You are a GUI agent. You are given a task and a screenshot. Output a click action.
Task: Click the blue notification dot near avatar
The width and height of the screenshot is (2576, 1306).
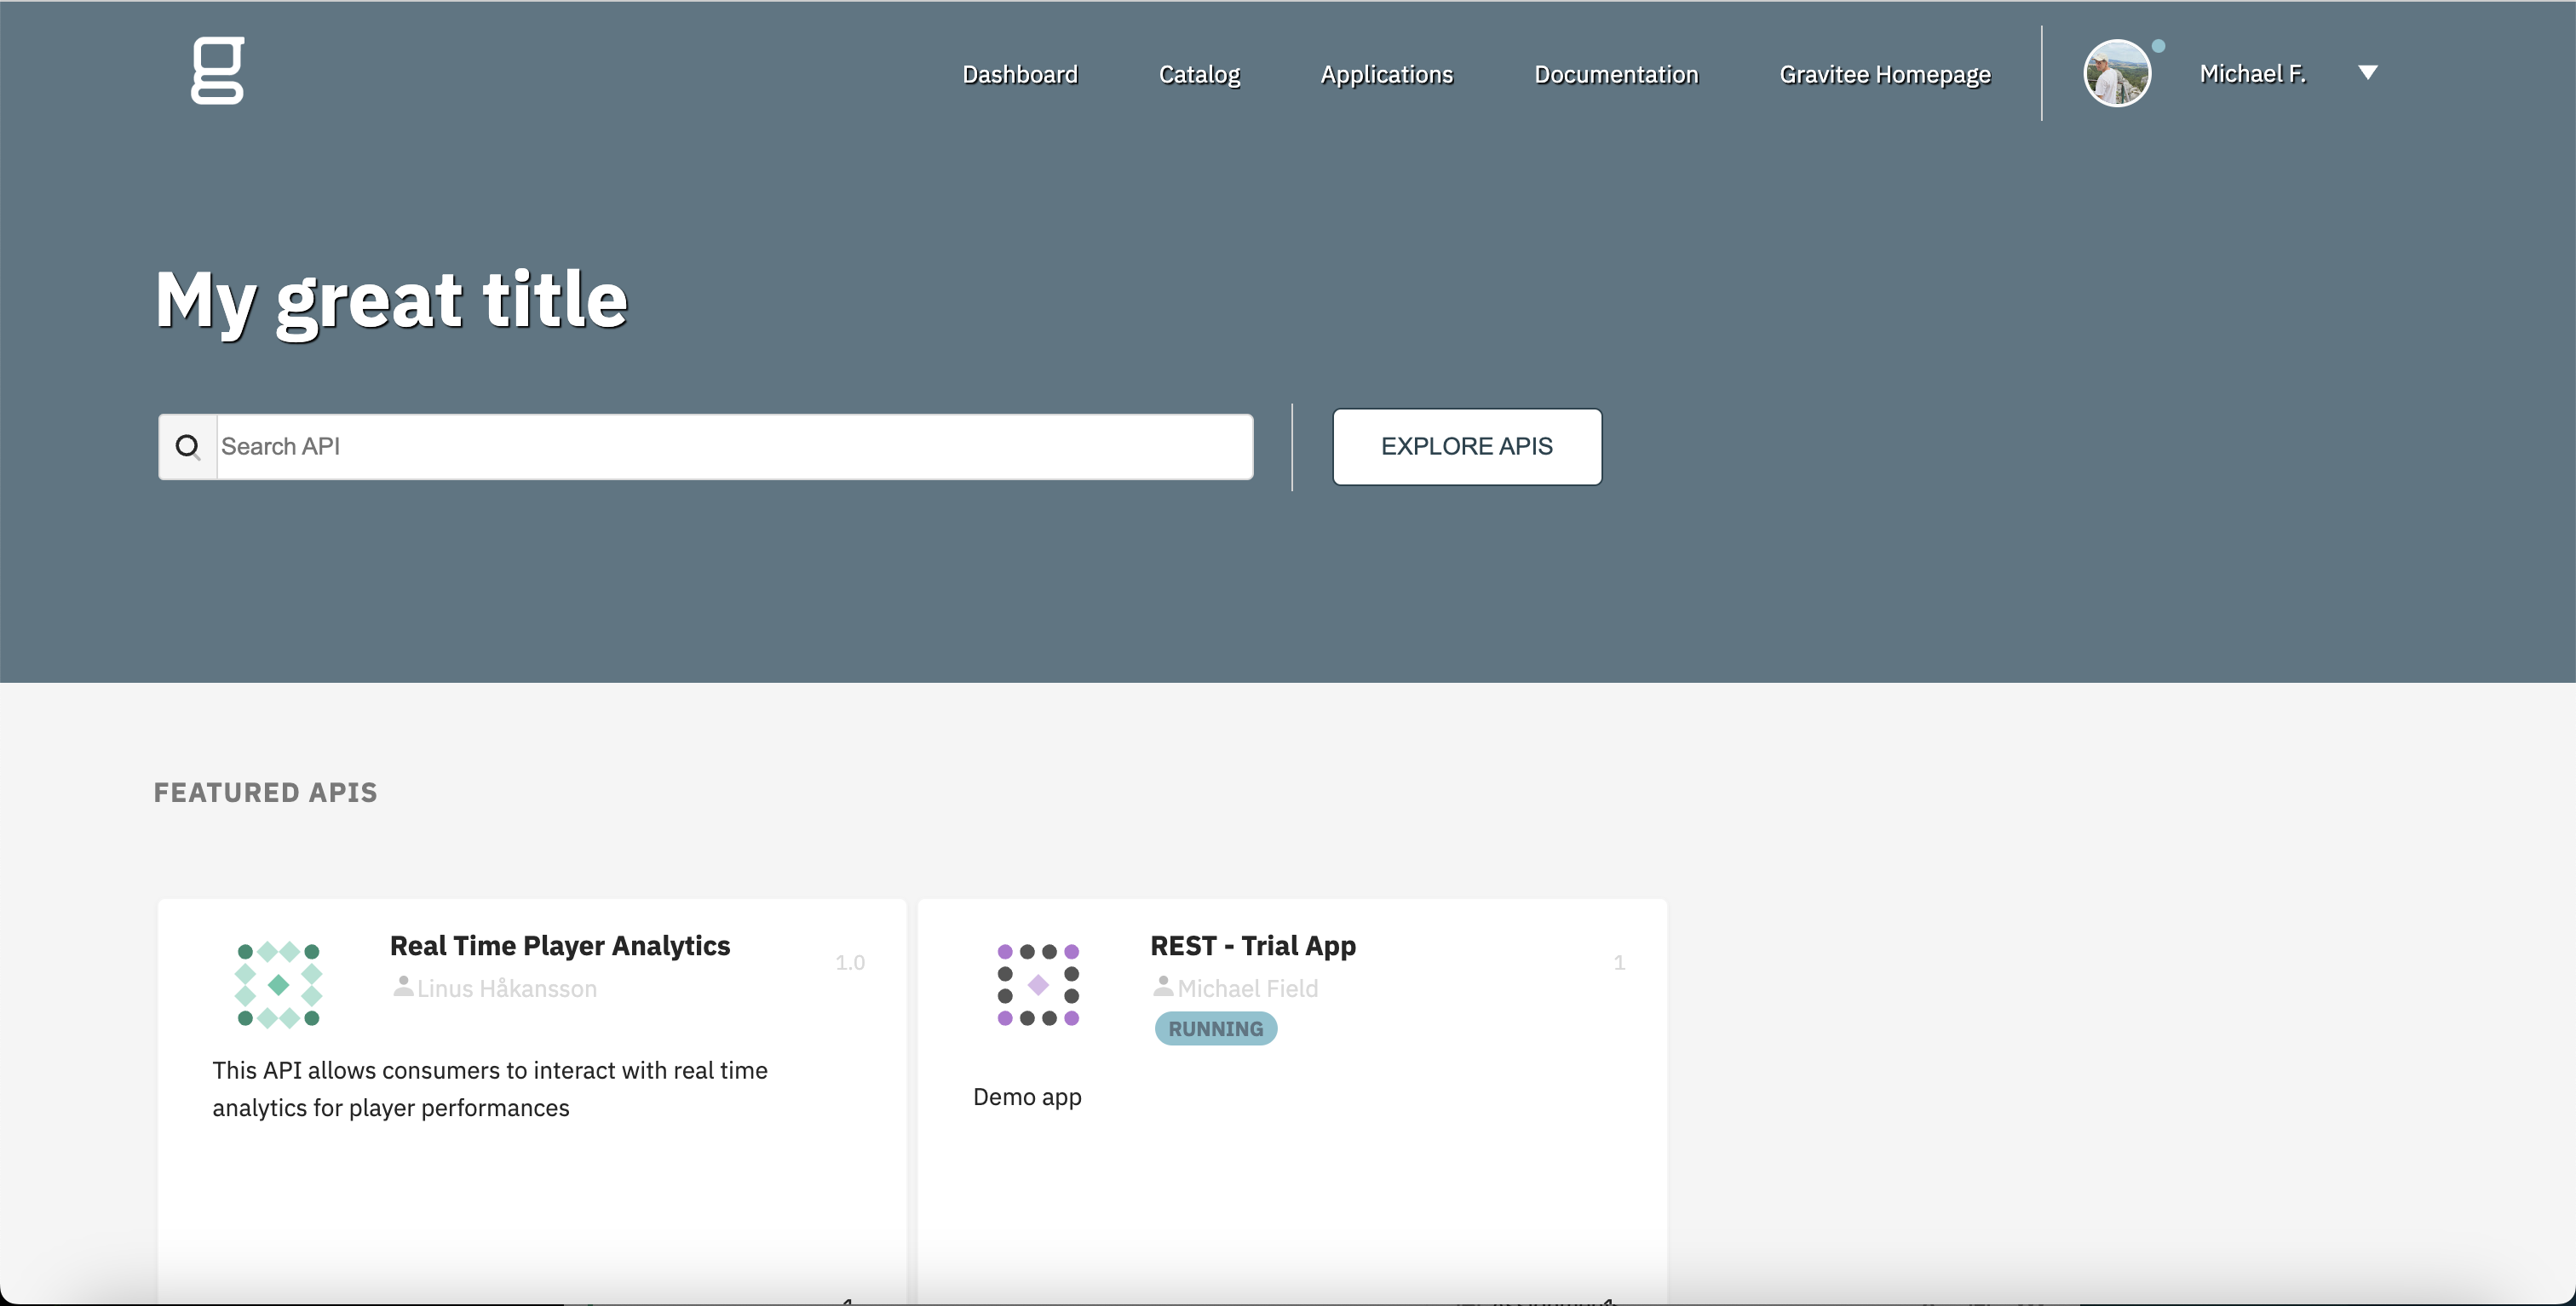[2158, 46]
